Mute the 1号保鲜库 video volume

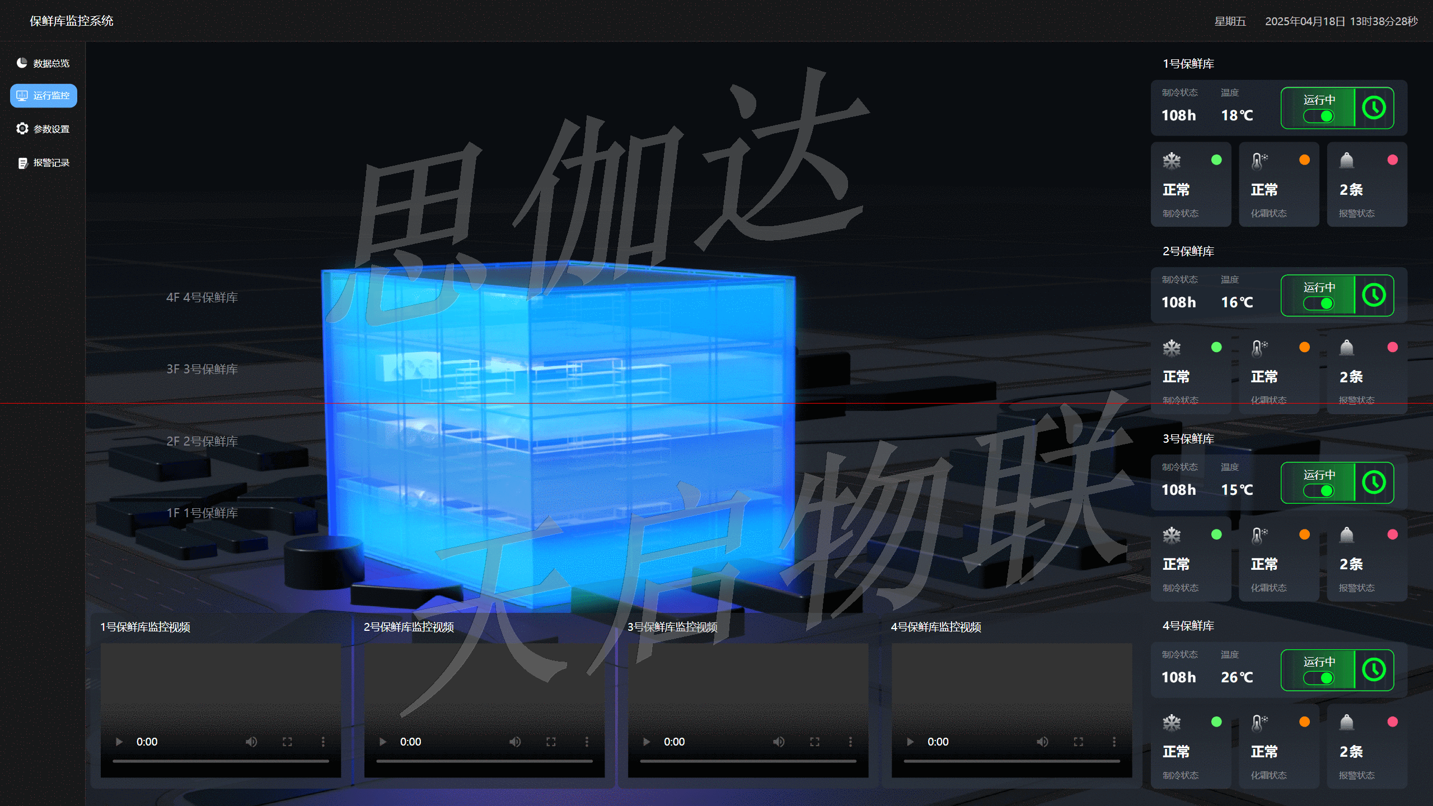[x=251, y=742]
